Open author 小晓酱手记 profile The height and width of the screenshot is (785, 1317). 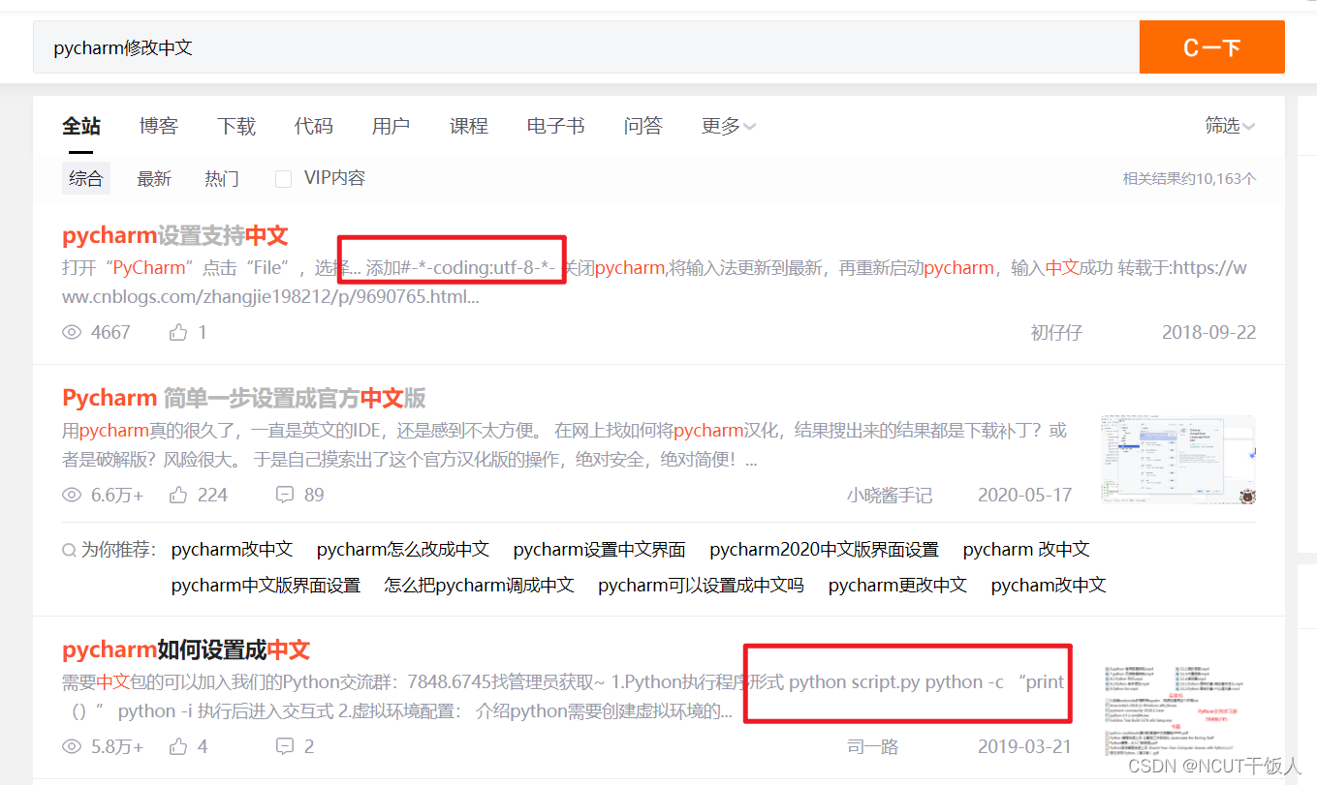tap(890, 495)
